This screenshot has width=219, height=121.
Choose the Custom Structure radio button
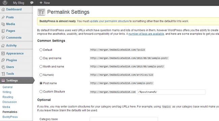pos(41,92)
